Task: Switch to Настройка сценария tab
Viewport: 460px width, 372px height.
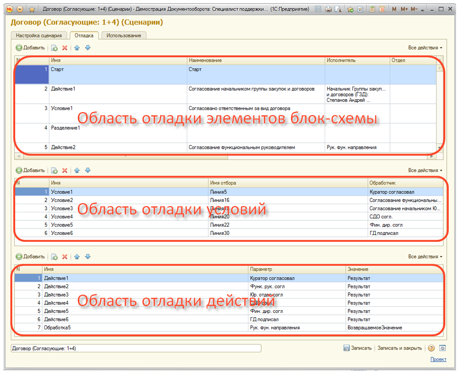Action: [x=39, y=36]
